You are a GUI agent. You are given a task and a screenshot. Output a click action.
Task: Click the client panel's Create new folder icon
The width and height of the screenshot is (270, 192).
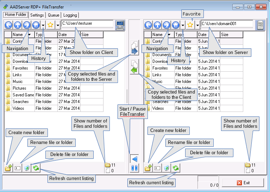(8, 168)
